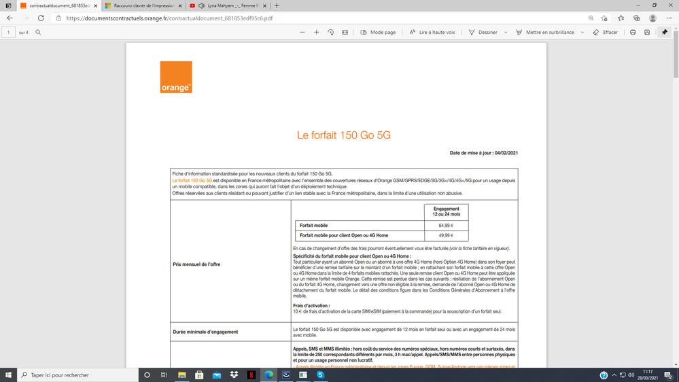Show hidden system tray icons
The width and height of the screenshot is (679, 382).
point(614,375)
